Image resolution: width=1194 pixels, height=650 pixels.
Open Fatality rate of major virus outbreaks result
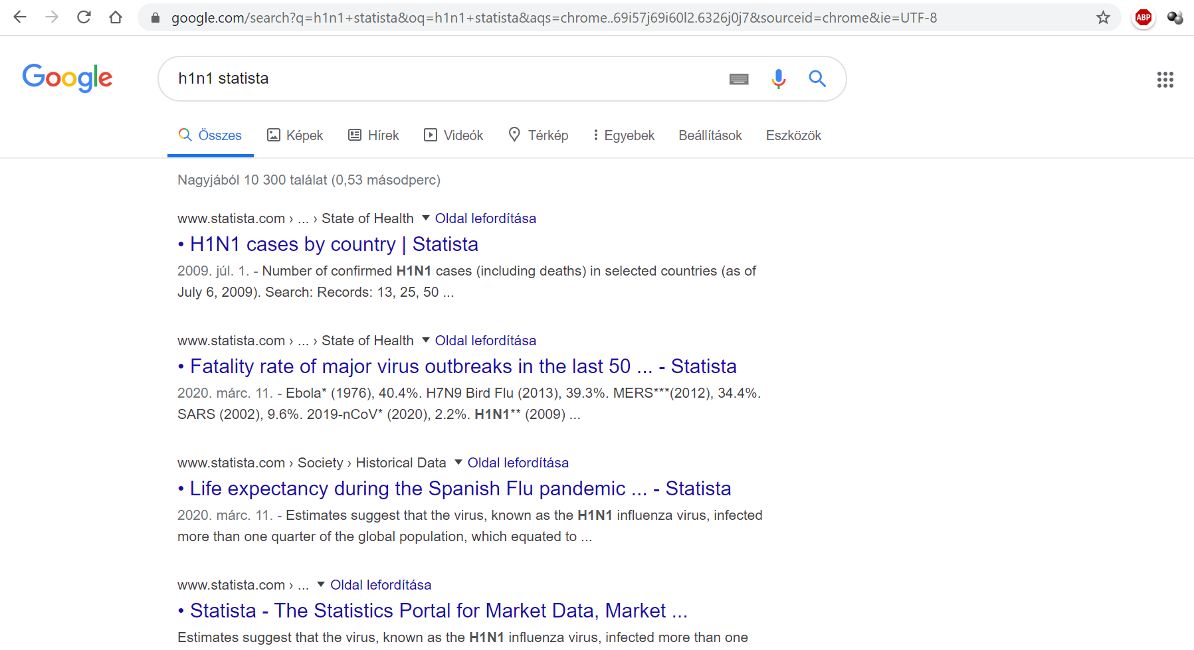[457, 366]
